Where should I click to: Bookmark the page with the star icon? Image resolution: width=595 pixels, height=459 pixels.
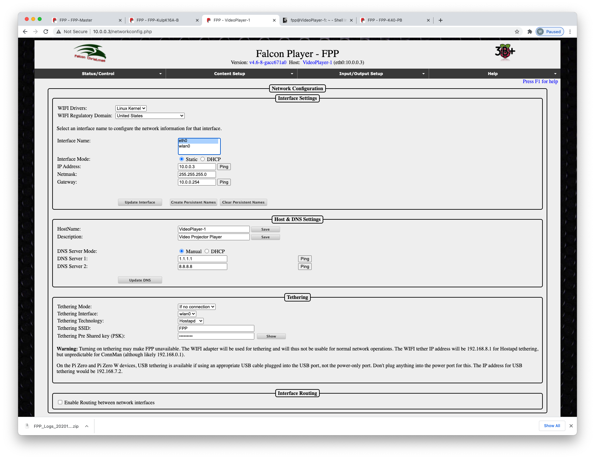(517, 32)
